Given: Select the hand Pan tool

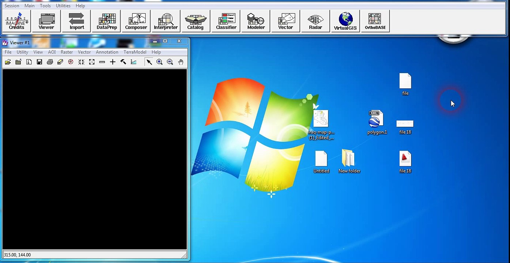Looking at the screenshot, I should (181, 62).
